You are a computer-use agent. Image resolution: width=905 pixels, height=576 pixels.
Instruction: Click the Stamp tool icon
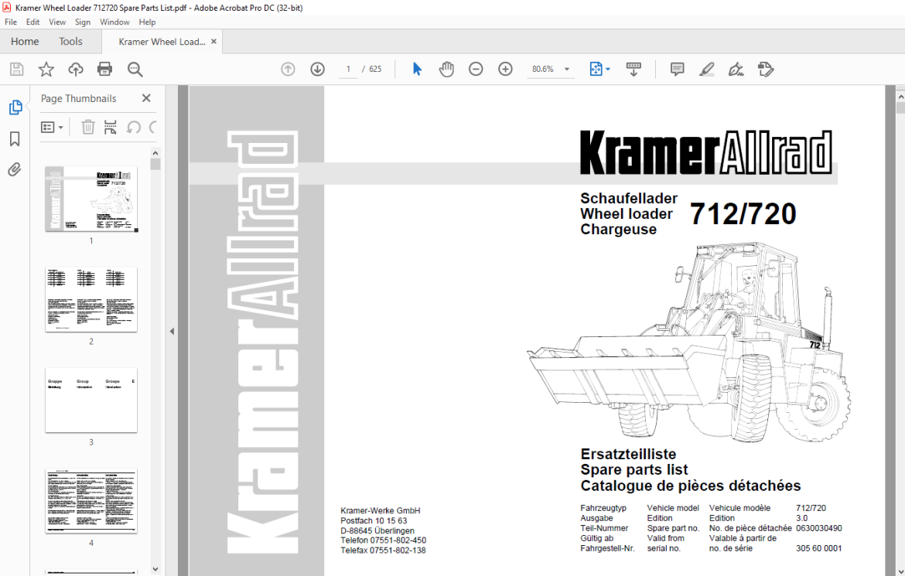click(x=765, y=70)
